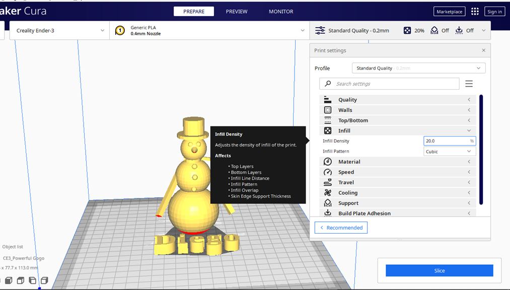Expand the Walls settings category
Viewport: 510px width, 290px height.
[397, 110]
